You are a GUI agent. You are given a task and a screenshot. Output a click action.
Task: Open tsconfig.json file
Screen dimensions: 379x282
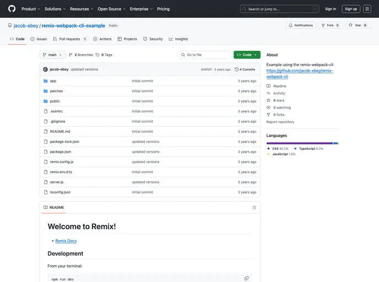click(x=60, y=192)
